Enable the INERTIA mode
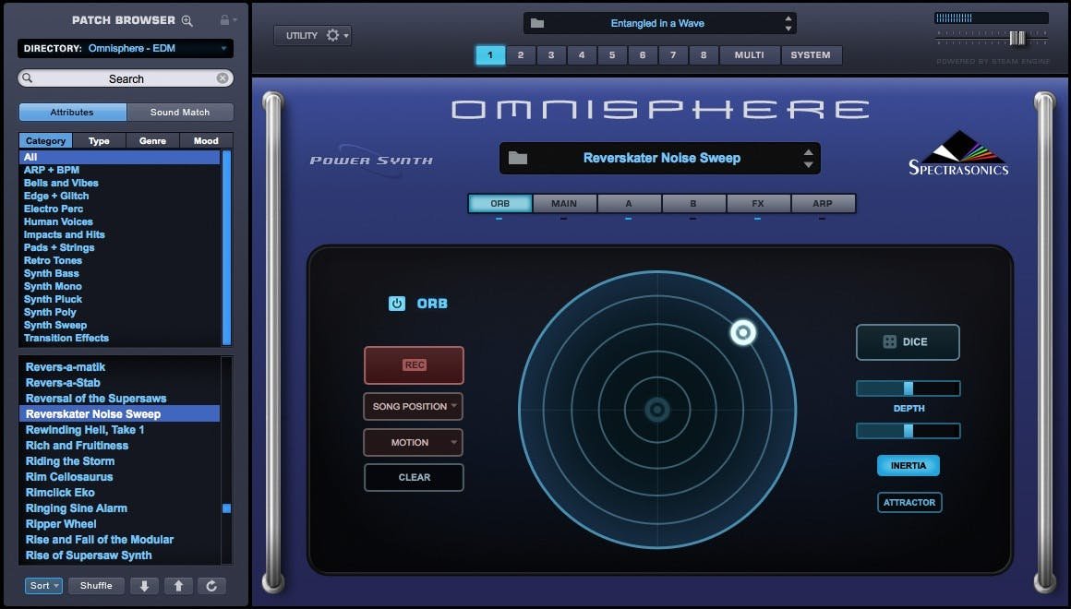1071x609 pixels. (908, 465)
